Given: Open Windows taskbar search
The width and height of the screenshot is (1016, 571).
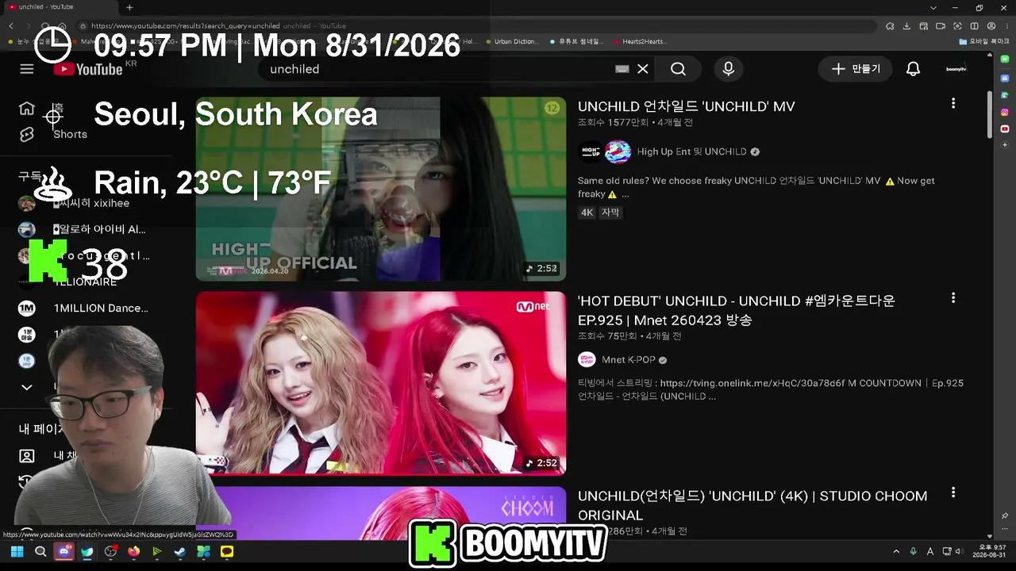Looking at the screenshot, I should (x=40, y=551).
